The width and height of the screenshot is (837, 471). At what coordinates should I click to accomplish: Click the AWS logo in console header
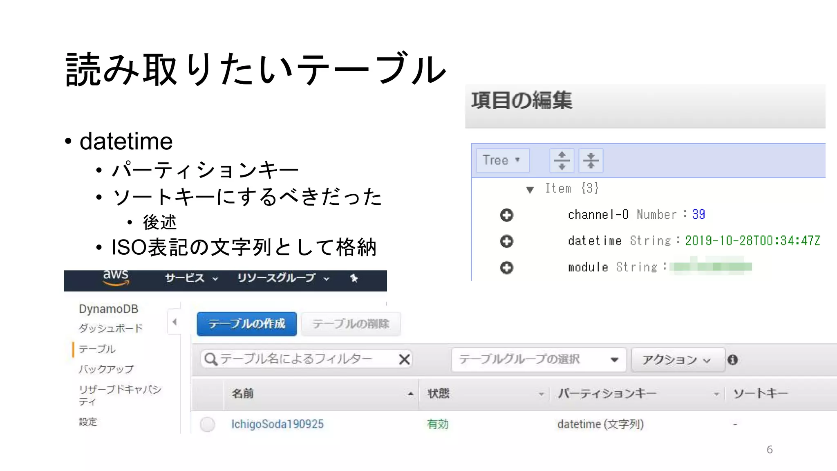(116, 278)
